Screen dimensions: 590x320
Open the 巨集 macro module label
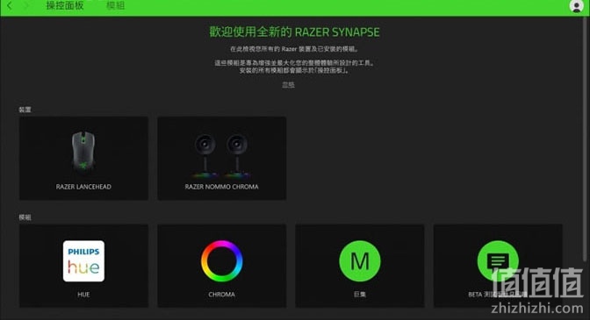(360, 295)
